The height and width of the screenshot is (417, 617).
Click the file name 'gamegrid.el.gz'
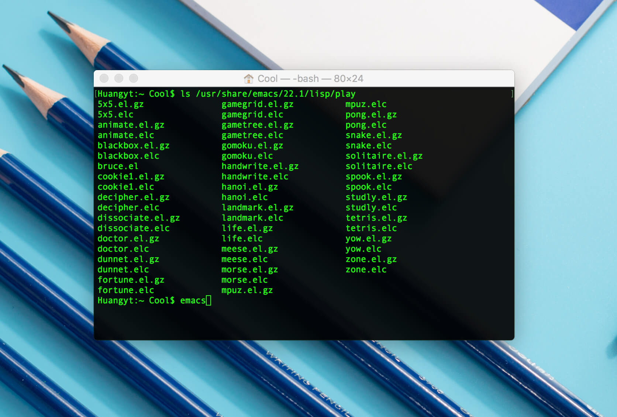(x=258, y=104)
